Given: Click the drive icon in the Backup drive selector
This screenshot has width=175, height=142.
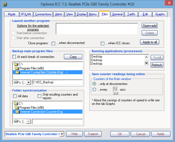Looking at the screenshot, I should (x=16, y=82).
